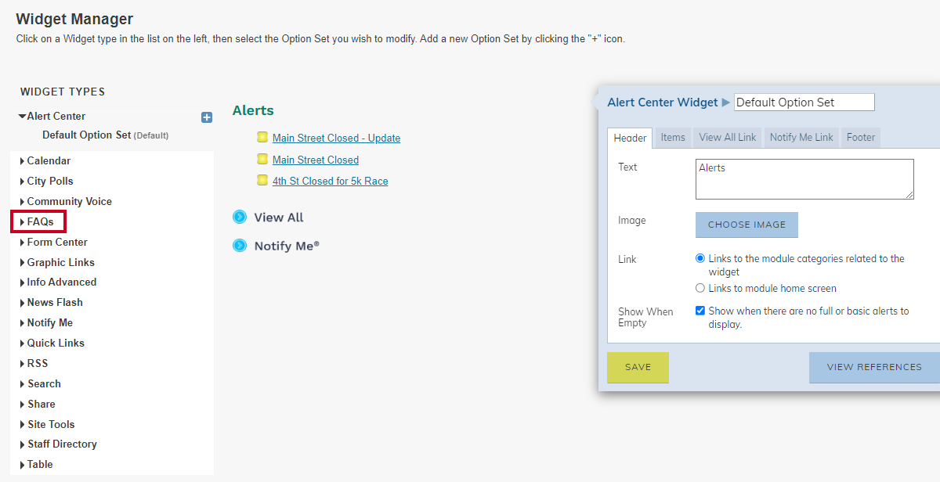Image resolution: width=940 pixels, height=482 pixels.
Task: Open the Footer tab
Action: [x=861, y=137]
